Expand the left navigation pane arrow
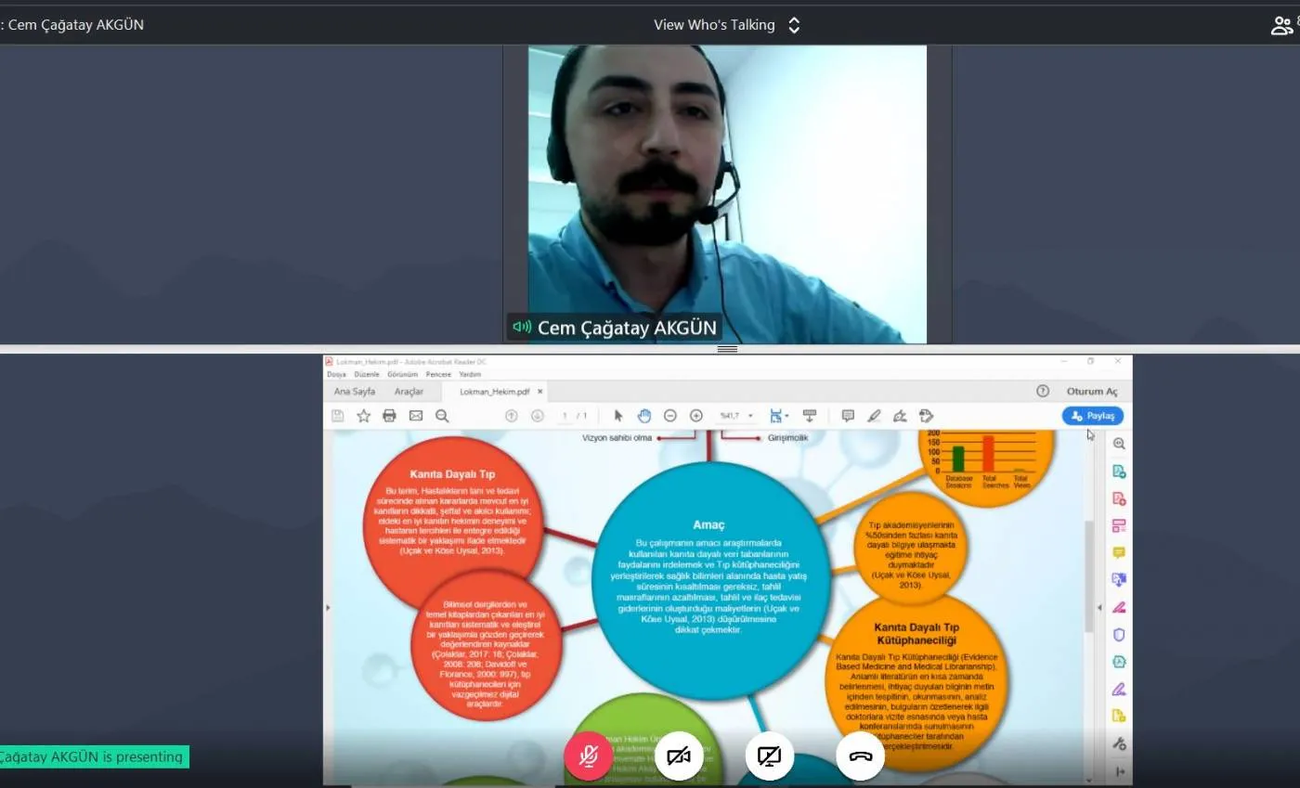The height and width of the screenshot is (788, 1300). click(x=327, y=607)
